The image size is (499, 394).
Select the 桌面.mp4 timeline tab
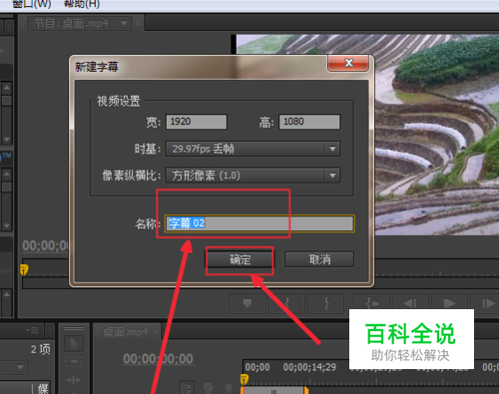click(x=125, y=332)
